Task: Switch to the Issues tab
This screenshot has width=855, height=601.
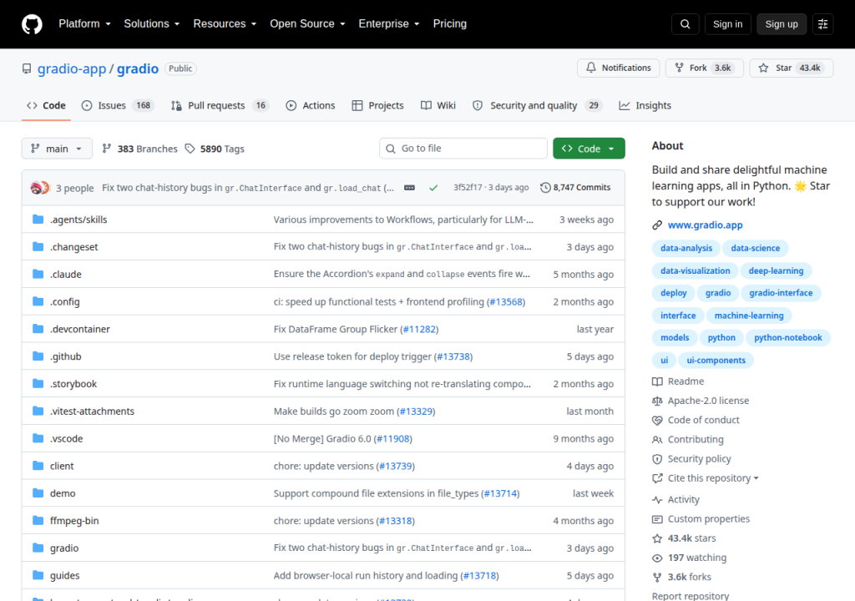Action: 117,106
